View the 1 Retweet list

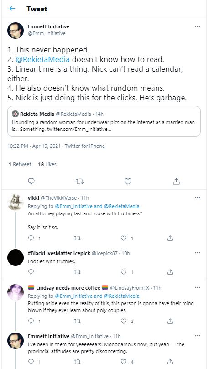(20, 164)
